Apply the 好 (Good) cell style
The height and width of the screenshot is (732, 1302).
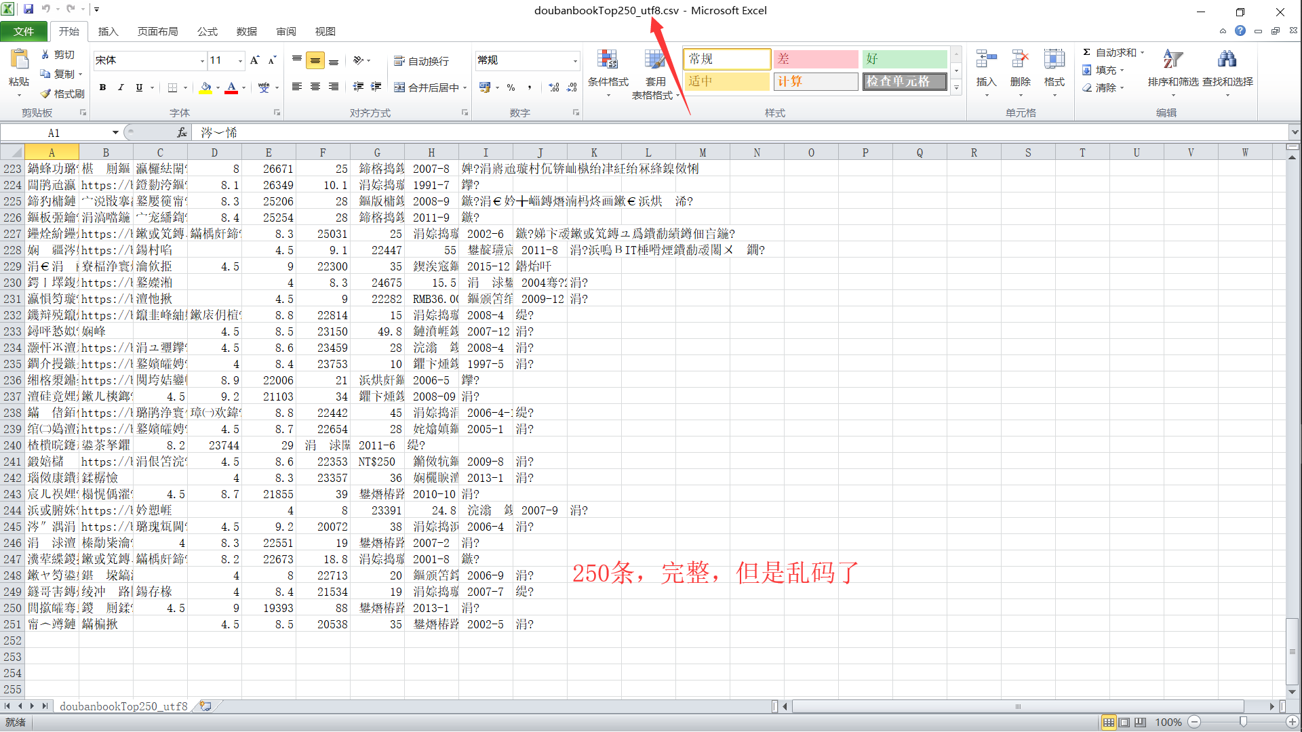coord(904,59)
